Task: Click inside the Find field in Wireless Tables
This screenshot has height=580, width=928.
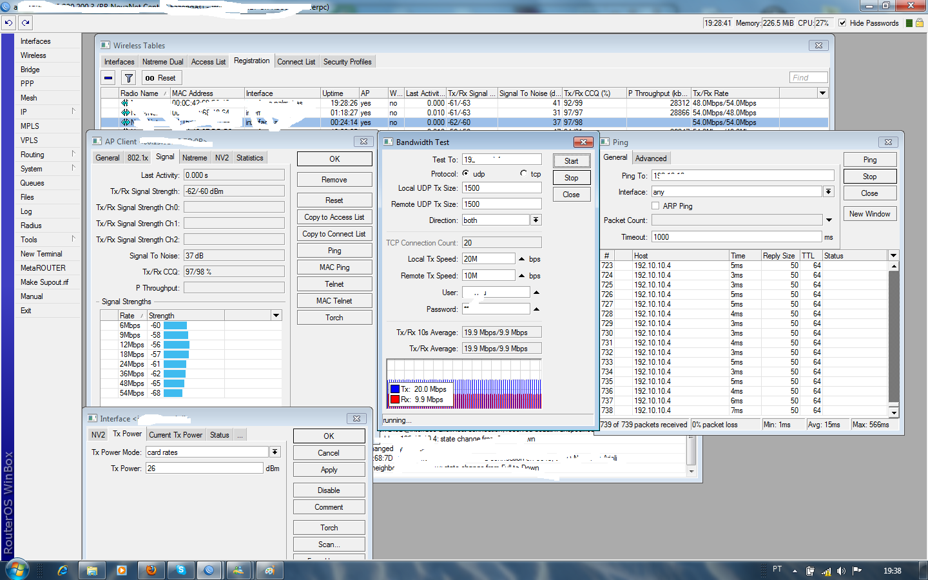Action: [807, 77]
